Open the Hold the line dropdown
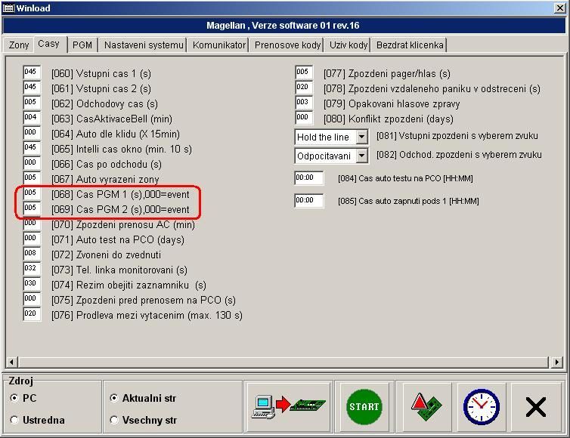Screen dimensions: 570x438 [361, 137]
